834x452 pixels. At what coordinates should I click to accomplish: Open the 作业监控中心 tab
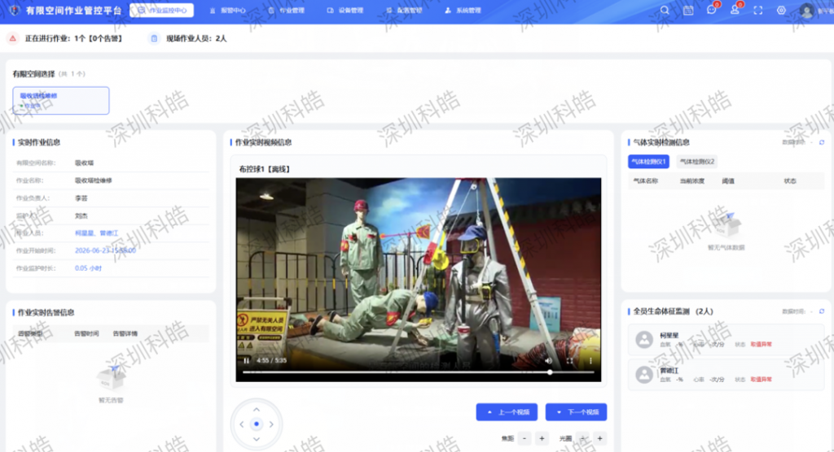pos(162,10)
